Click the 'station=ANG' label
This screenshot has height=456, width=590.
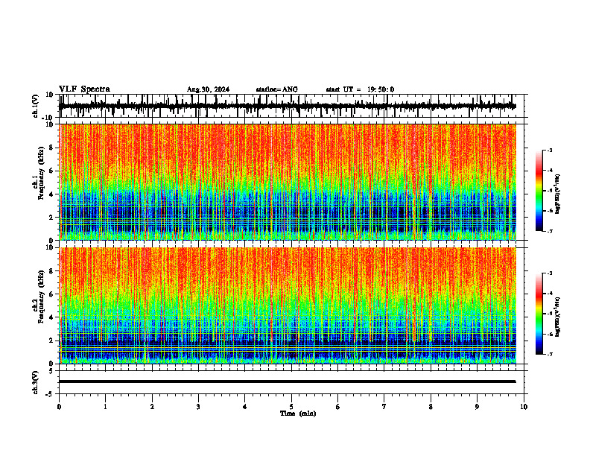277,89
